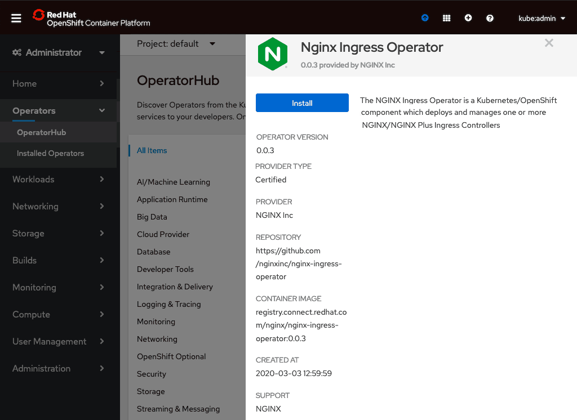The image size is (577, 420).
Task: Open the Project: default dropdown
Action: coord(176,44)
